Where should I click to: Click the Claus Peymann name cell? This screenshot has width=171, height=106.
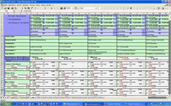[x=12, y=91]
